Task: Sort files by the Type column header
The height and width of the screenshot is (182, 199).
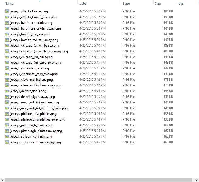Action: click(x=126, y=4)
